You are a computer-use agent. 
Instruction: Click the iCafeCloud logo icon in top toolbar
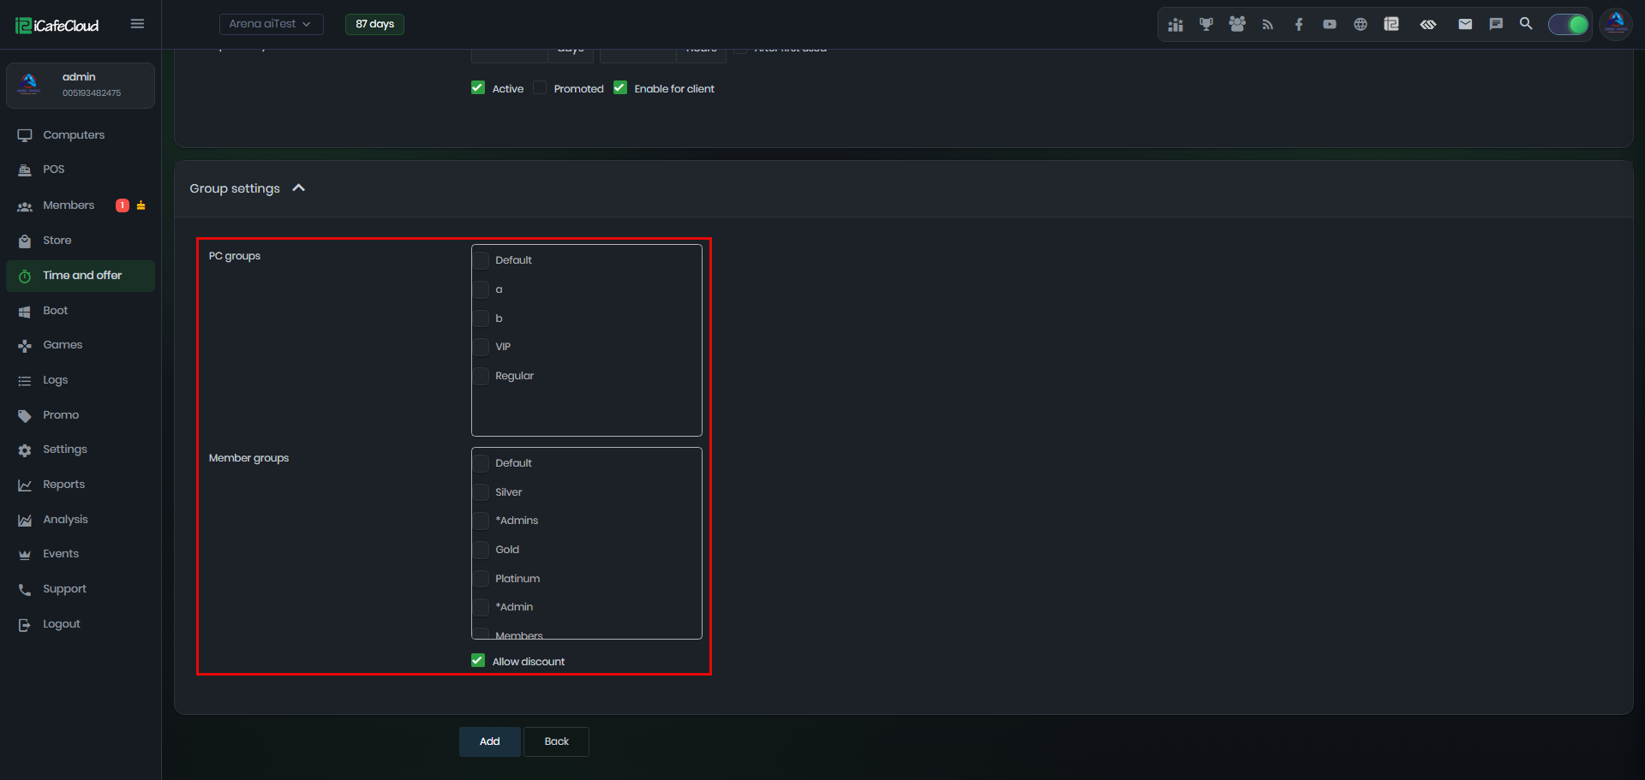(1391, 25)
